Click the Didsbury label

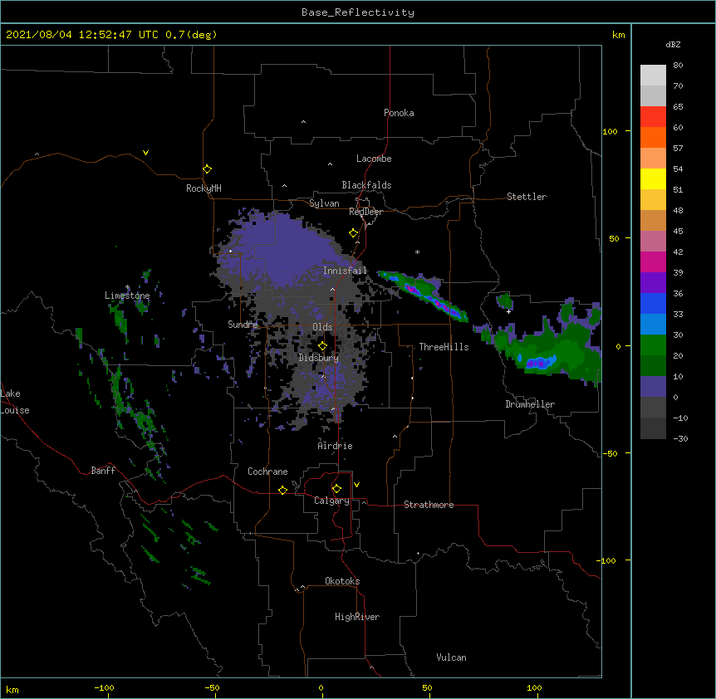click(319, 358)
